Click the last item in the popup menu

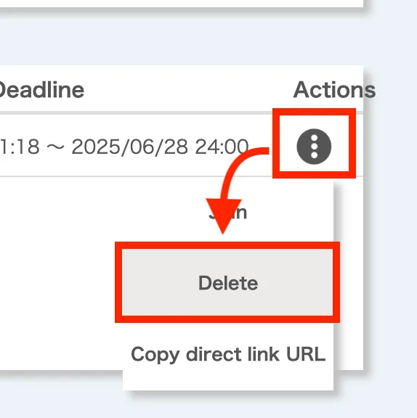tap(228, 354)
